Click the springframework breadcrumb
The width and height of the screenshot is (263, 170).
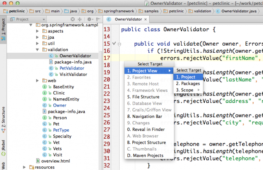click(x=116, y=11)
